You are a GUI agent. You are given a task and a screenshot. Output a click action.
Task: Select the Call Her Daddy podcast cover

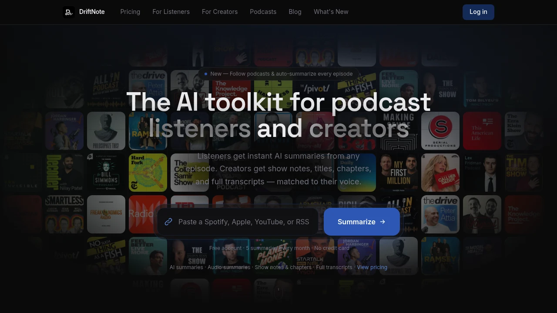click(x=440, y=173)
